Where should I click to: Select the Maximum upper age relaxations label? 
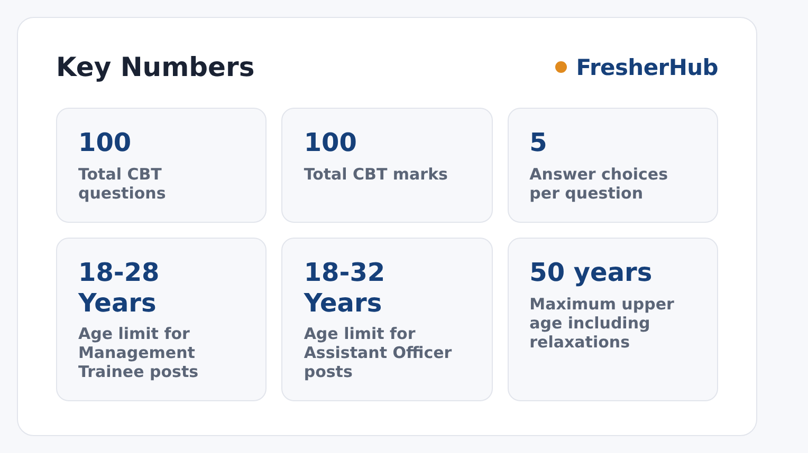602,323
